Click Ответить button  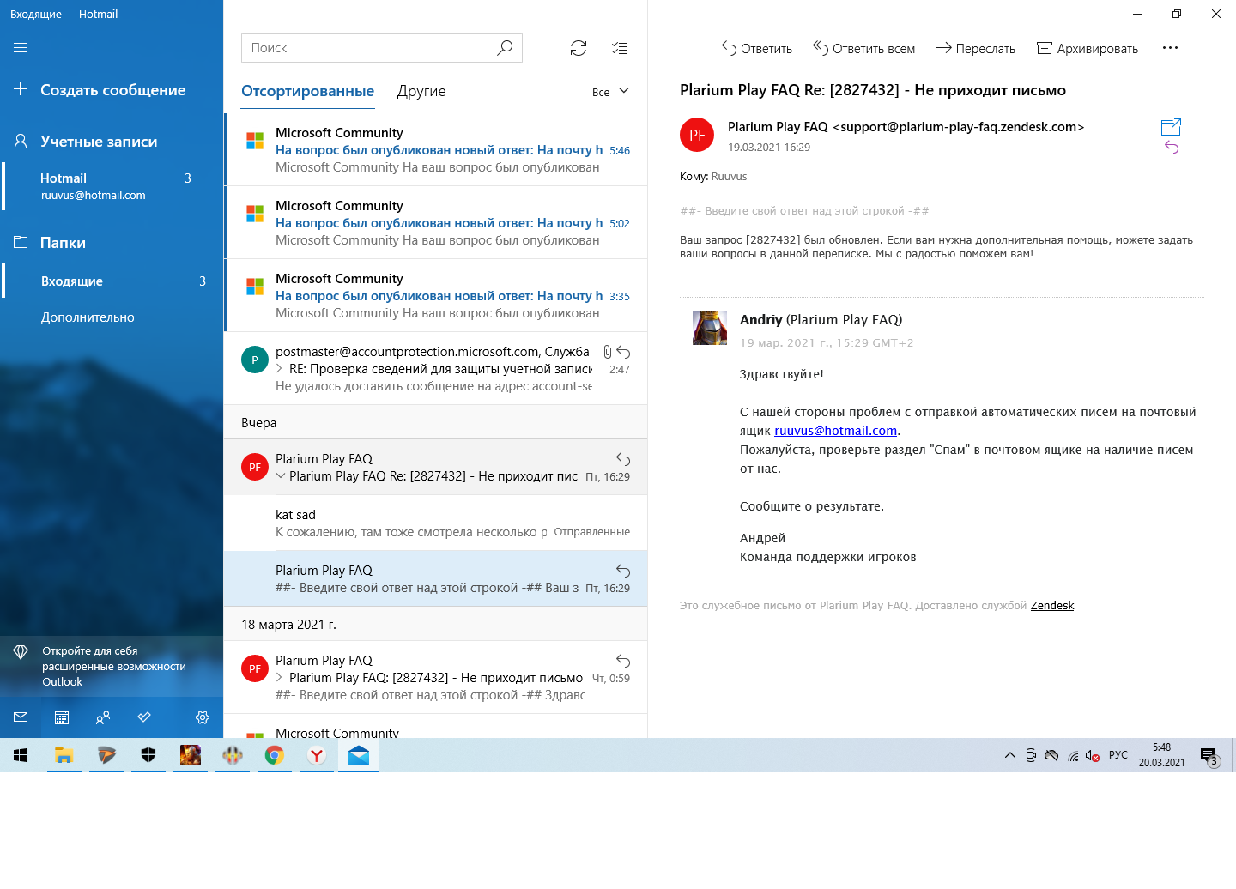(757, 48)
